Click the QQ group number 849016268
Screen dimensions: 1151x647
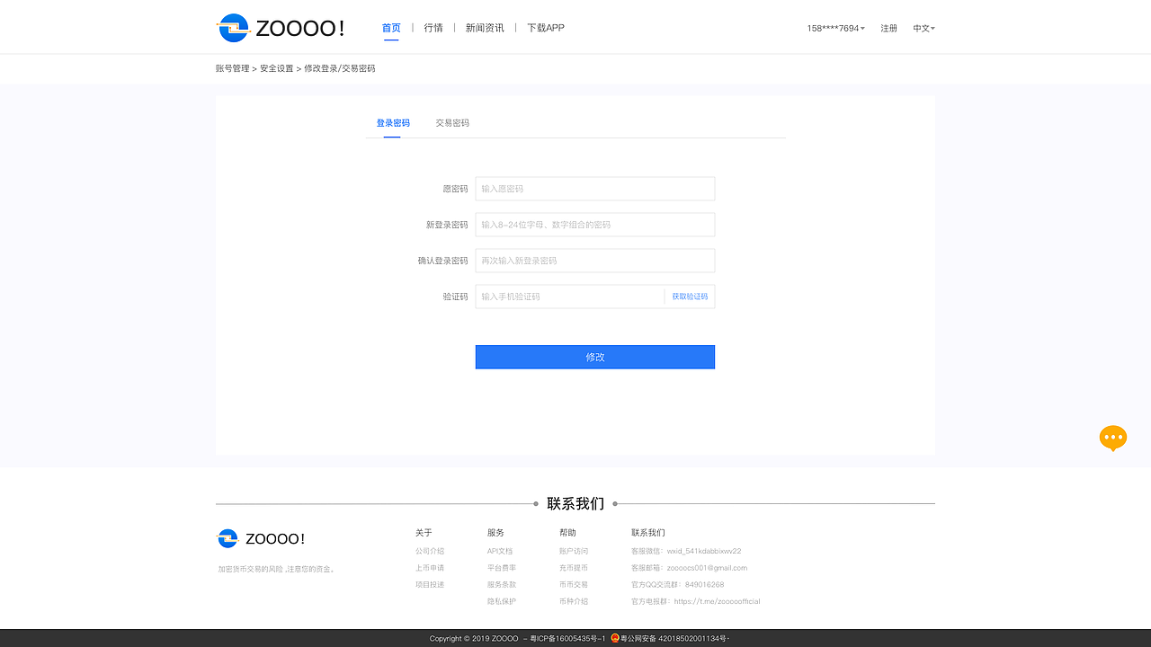coord(704,585)
